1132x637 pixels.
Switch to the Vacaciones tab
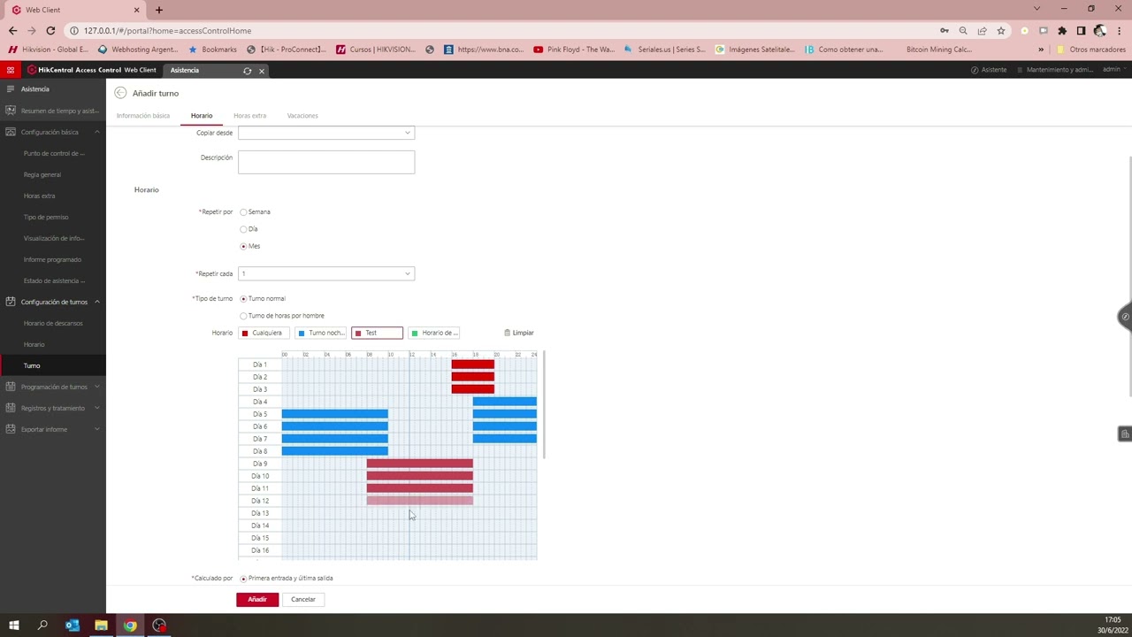click(x=302, y=116)
